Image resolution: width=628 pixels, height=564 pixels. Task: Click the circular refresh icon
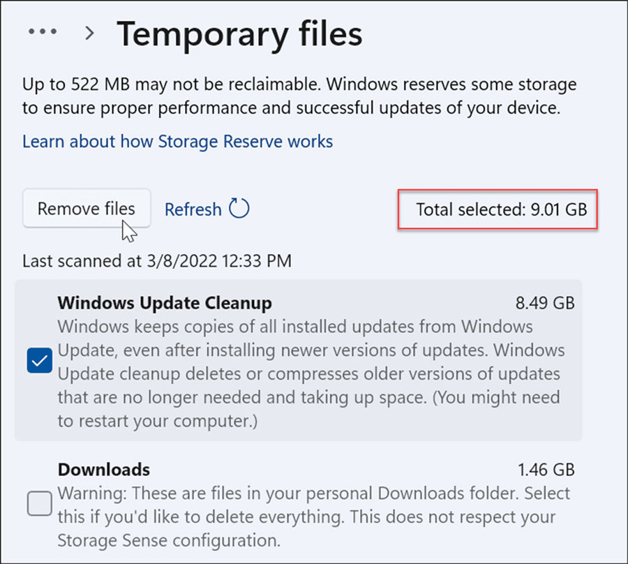[239, 208]
